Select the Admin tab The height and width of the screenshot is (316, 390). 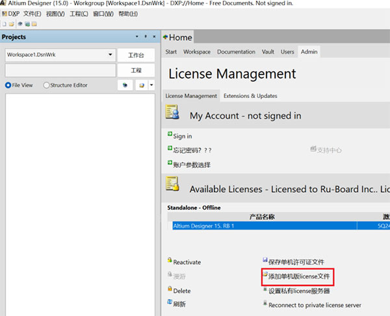pos(309,52)
